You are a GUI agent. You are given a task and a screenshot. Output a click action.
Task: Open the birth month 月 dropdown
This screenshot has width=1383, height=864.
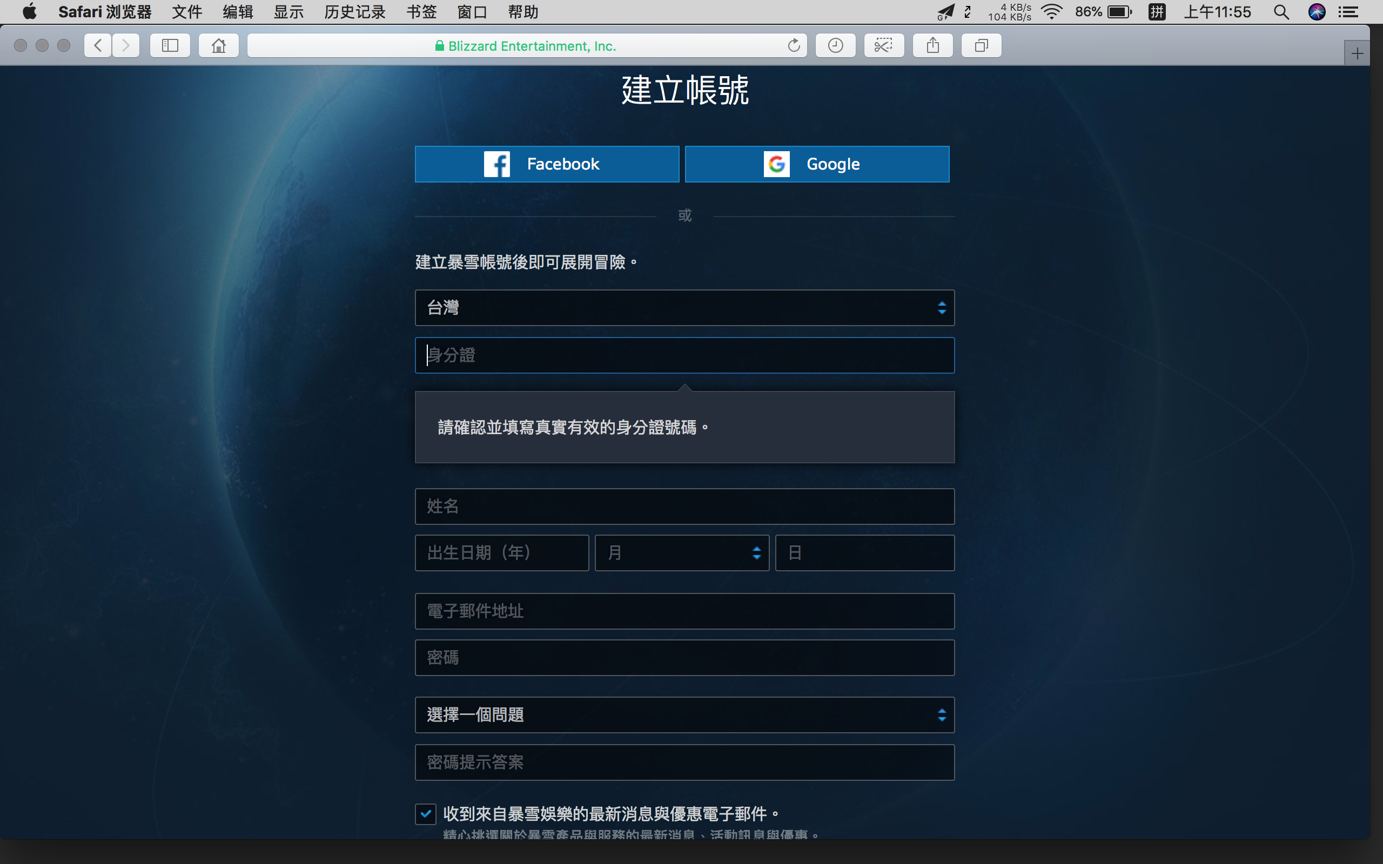(x=682, y=552)
